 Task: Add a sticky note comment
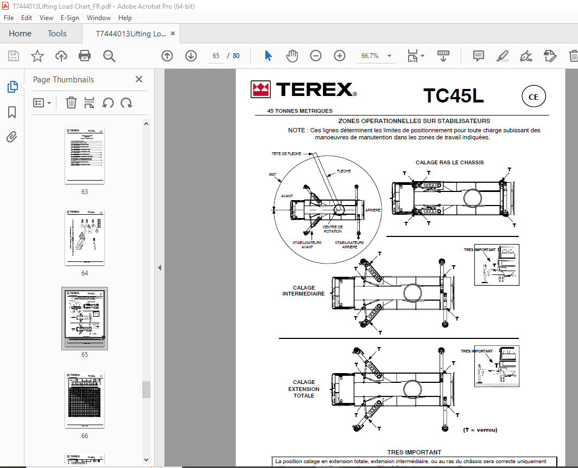click(x=479, y=56)
